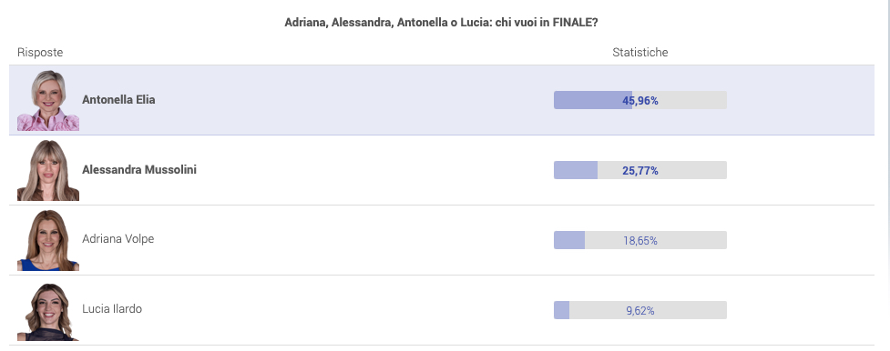Click Alessandra Mussolini's portrait photo
This screenshot has height=351, width=890.
tap(48, 170)
